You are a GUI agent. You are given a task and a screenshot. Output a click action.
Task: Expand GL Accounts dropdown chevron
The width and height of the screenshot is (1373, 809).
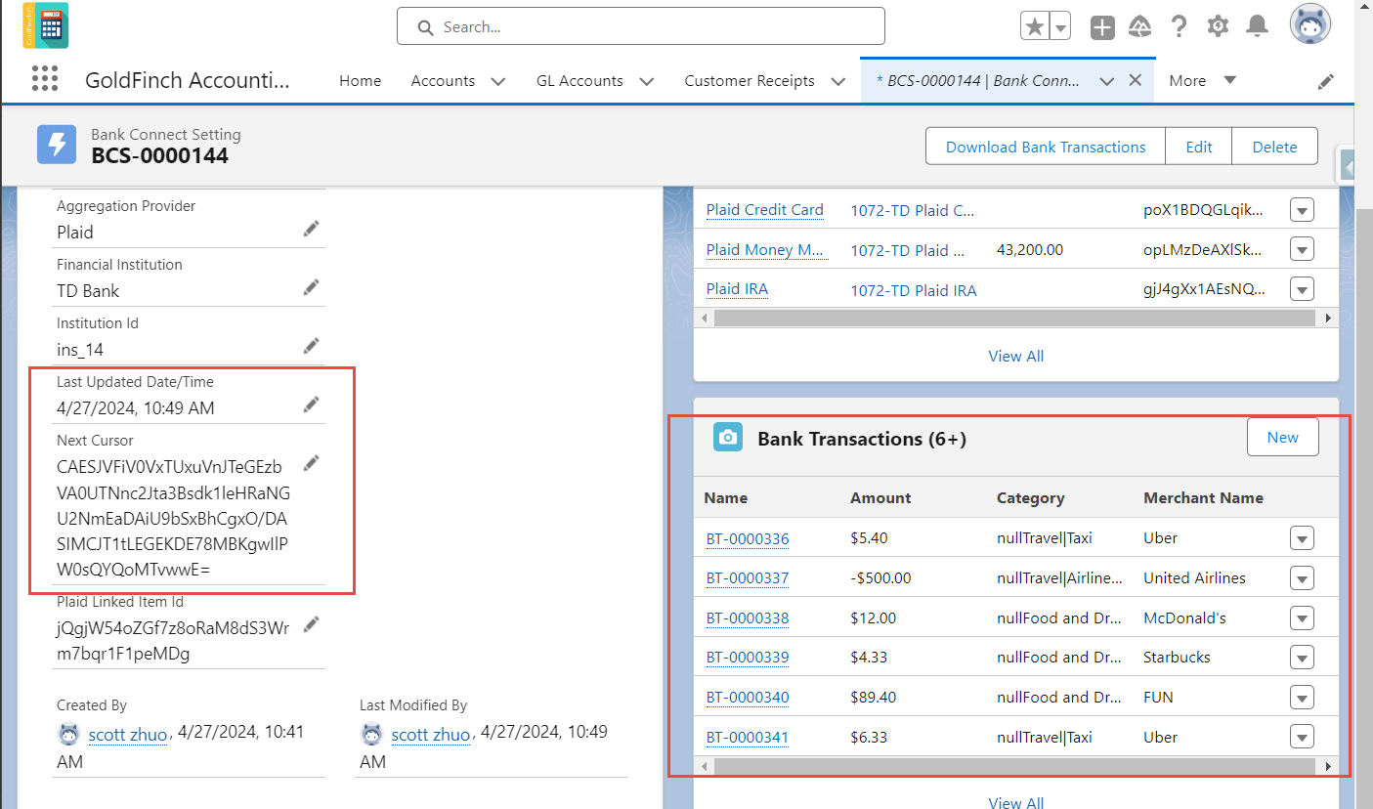coord(646,81)
